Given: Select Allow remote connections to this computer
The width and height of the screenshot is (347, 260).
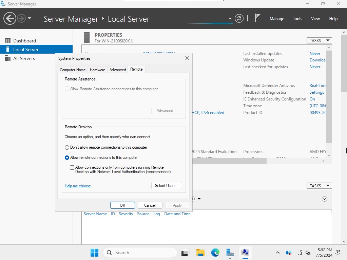Looking at the screenshot, I should 67,157.
